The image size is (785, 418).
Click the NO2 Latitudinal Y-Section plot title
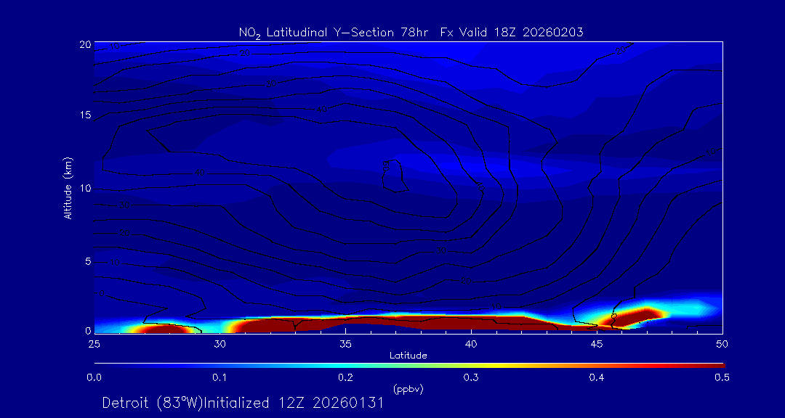tap(411, 32)
